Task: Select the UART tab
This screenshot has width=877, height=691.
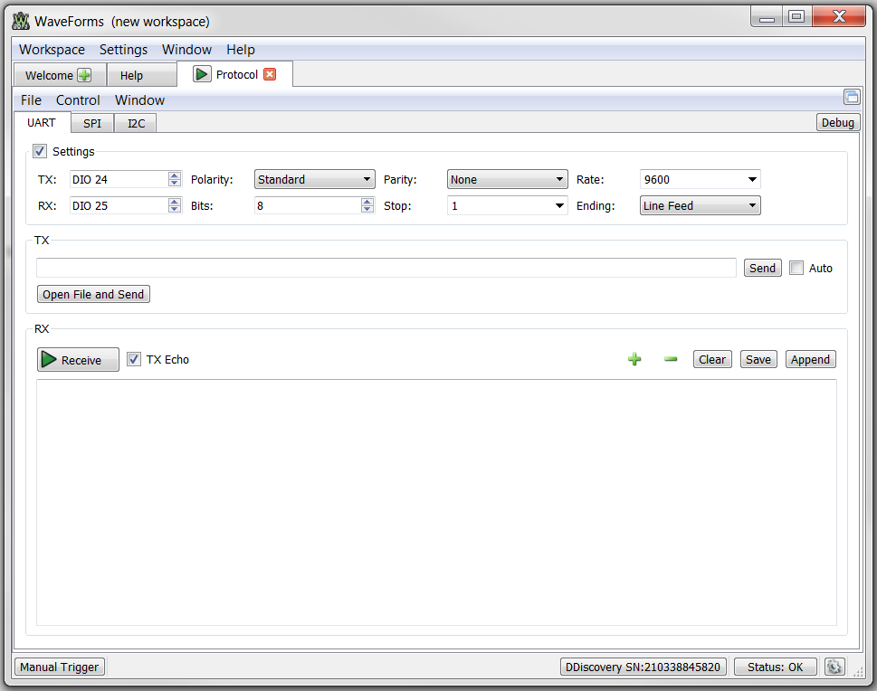Action: pyautogui.click(x=42, y=122)
